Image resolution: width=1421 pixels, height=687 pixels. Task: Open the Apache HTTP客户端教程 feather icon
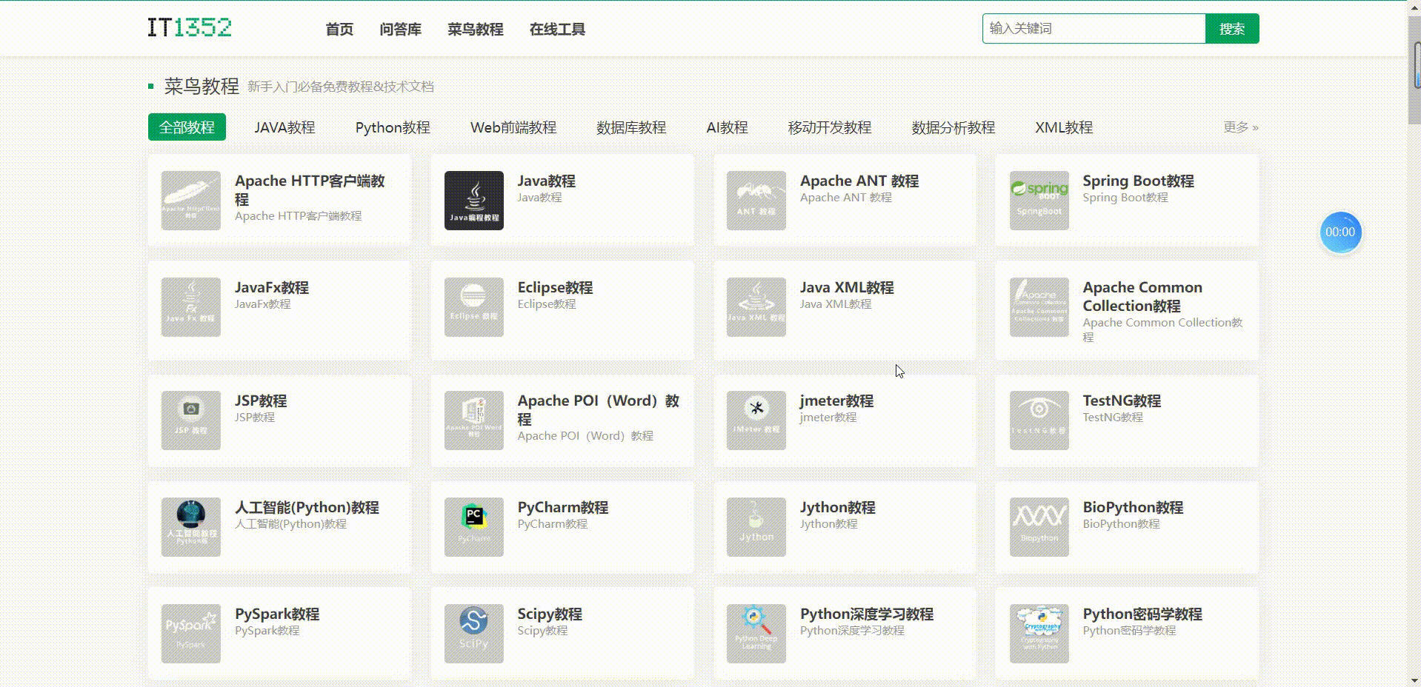point(191,201)
